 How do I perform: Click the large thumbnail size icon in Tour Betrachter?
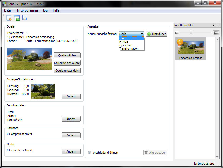pos(216,33)
